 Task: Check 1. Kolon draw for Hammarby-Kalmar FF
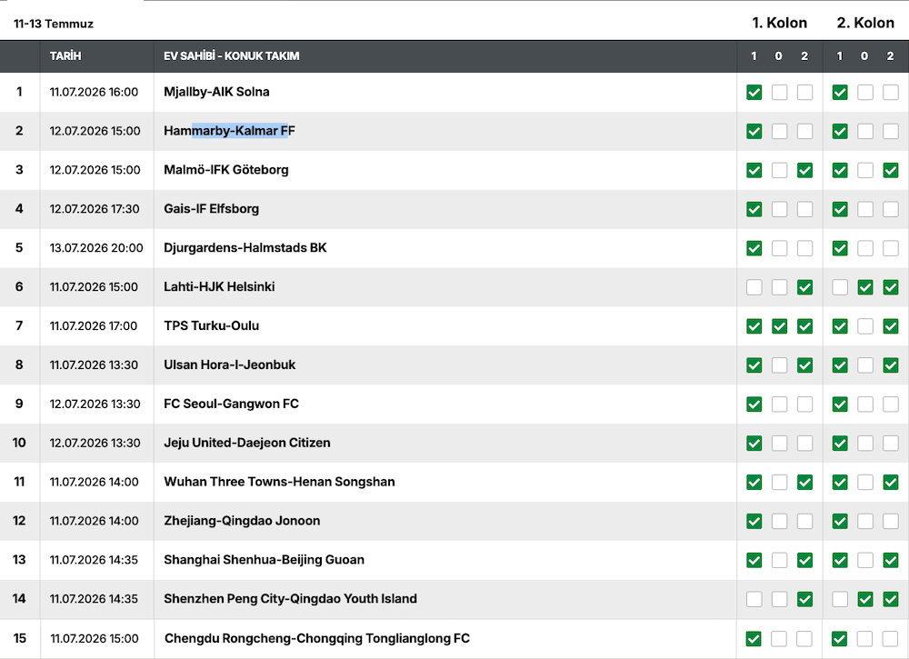(x=779, y=131)
